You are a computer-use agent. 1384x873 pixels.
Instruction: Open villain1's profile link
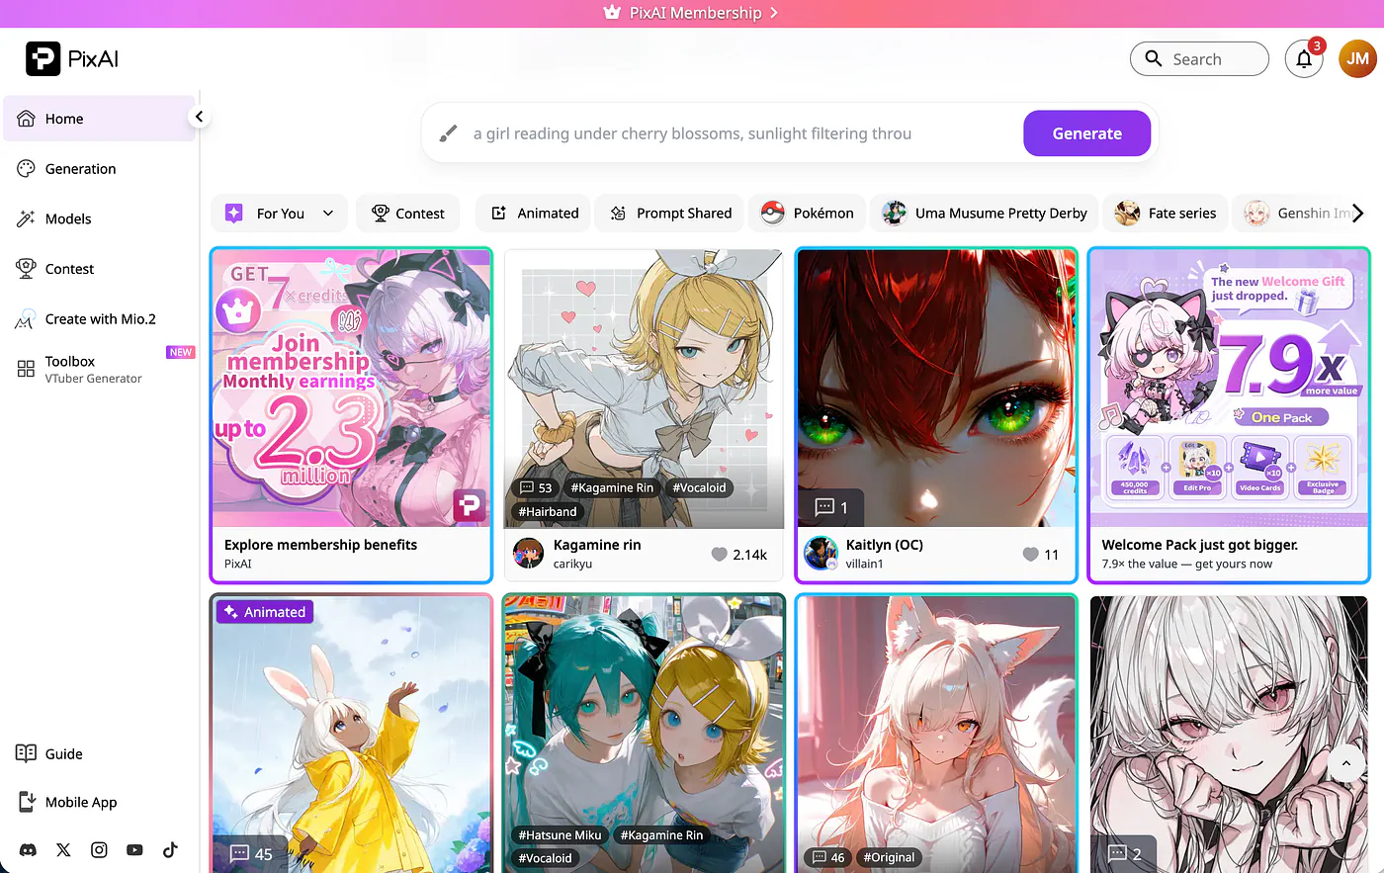coord(864,564)
